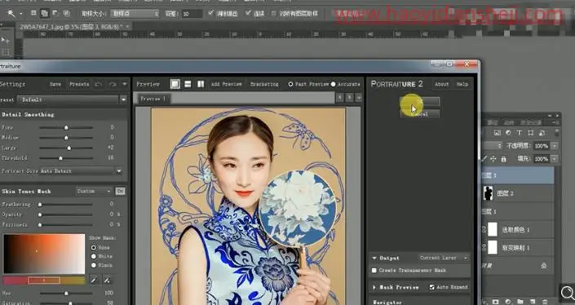Check Create Transparency Mask option
The image size is (575, 305).
point(374,271)
